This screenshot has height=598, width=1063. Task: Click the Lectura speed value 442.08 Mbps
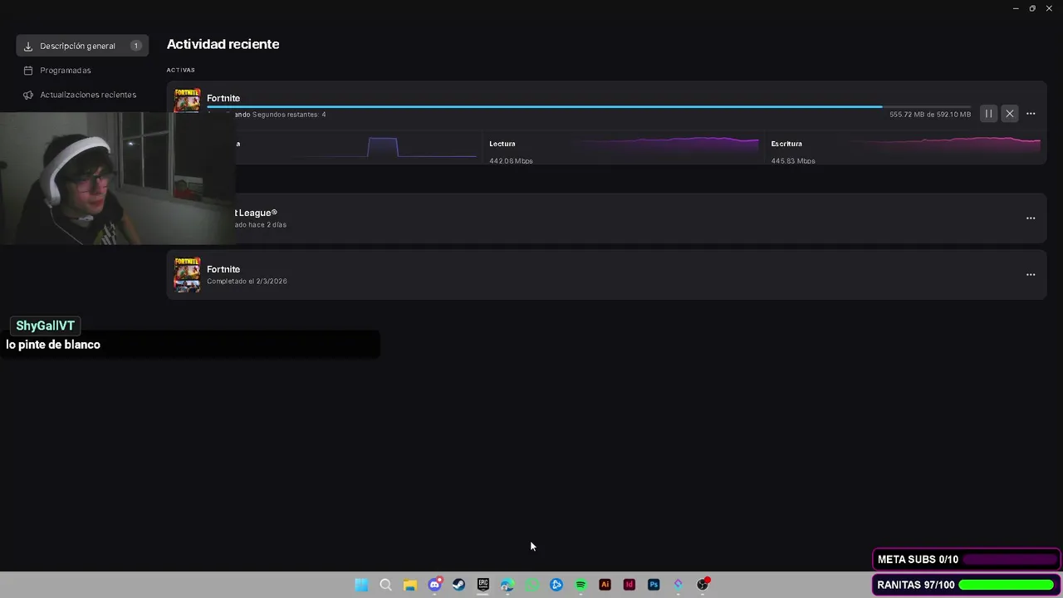click(x=511, y=161)
